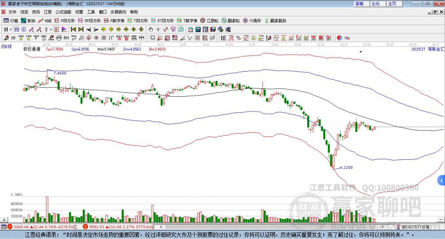Open the 板块 sector view
This screenshot has width=445, height=239.
pos(28,21)
